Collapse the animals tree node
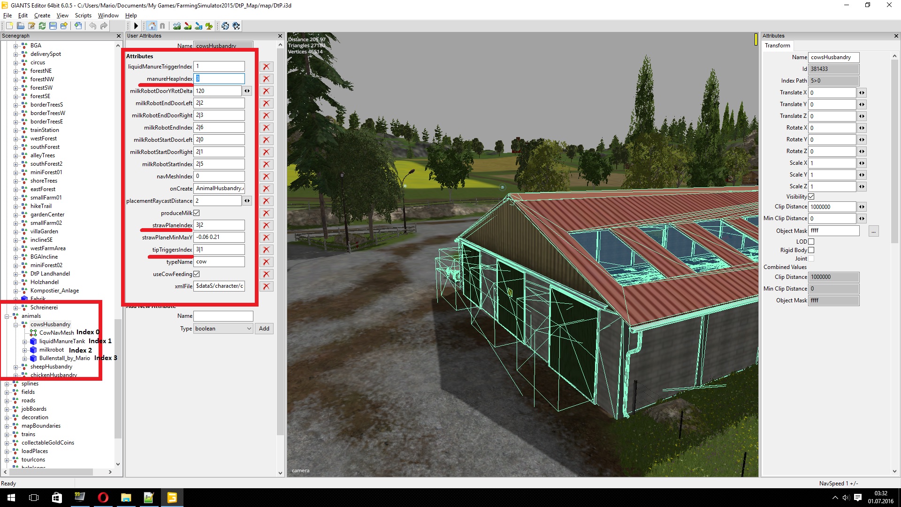The width and height of the screenshot is (901, 507). 7,316
